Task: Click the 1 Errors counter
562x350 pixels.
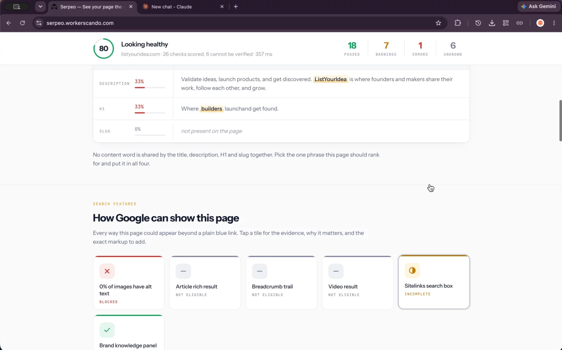Action: tap(420, 49)
